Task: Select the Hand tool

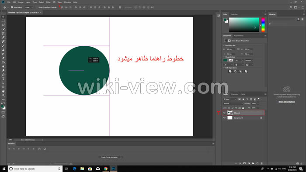Action: pos(3,91)
